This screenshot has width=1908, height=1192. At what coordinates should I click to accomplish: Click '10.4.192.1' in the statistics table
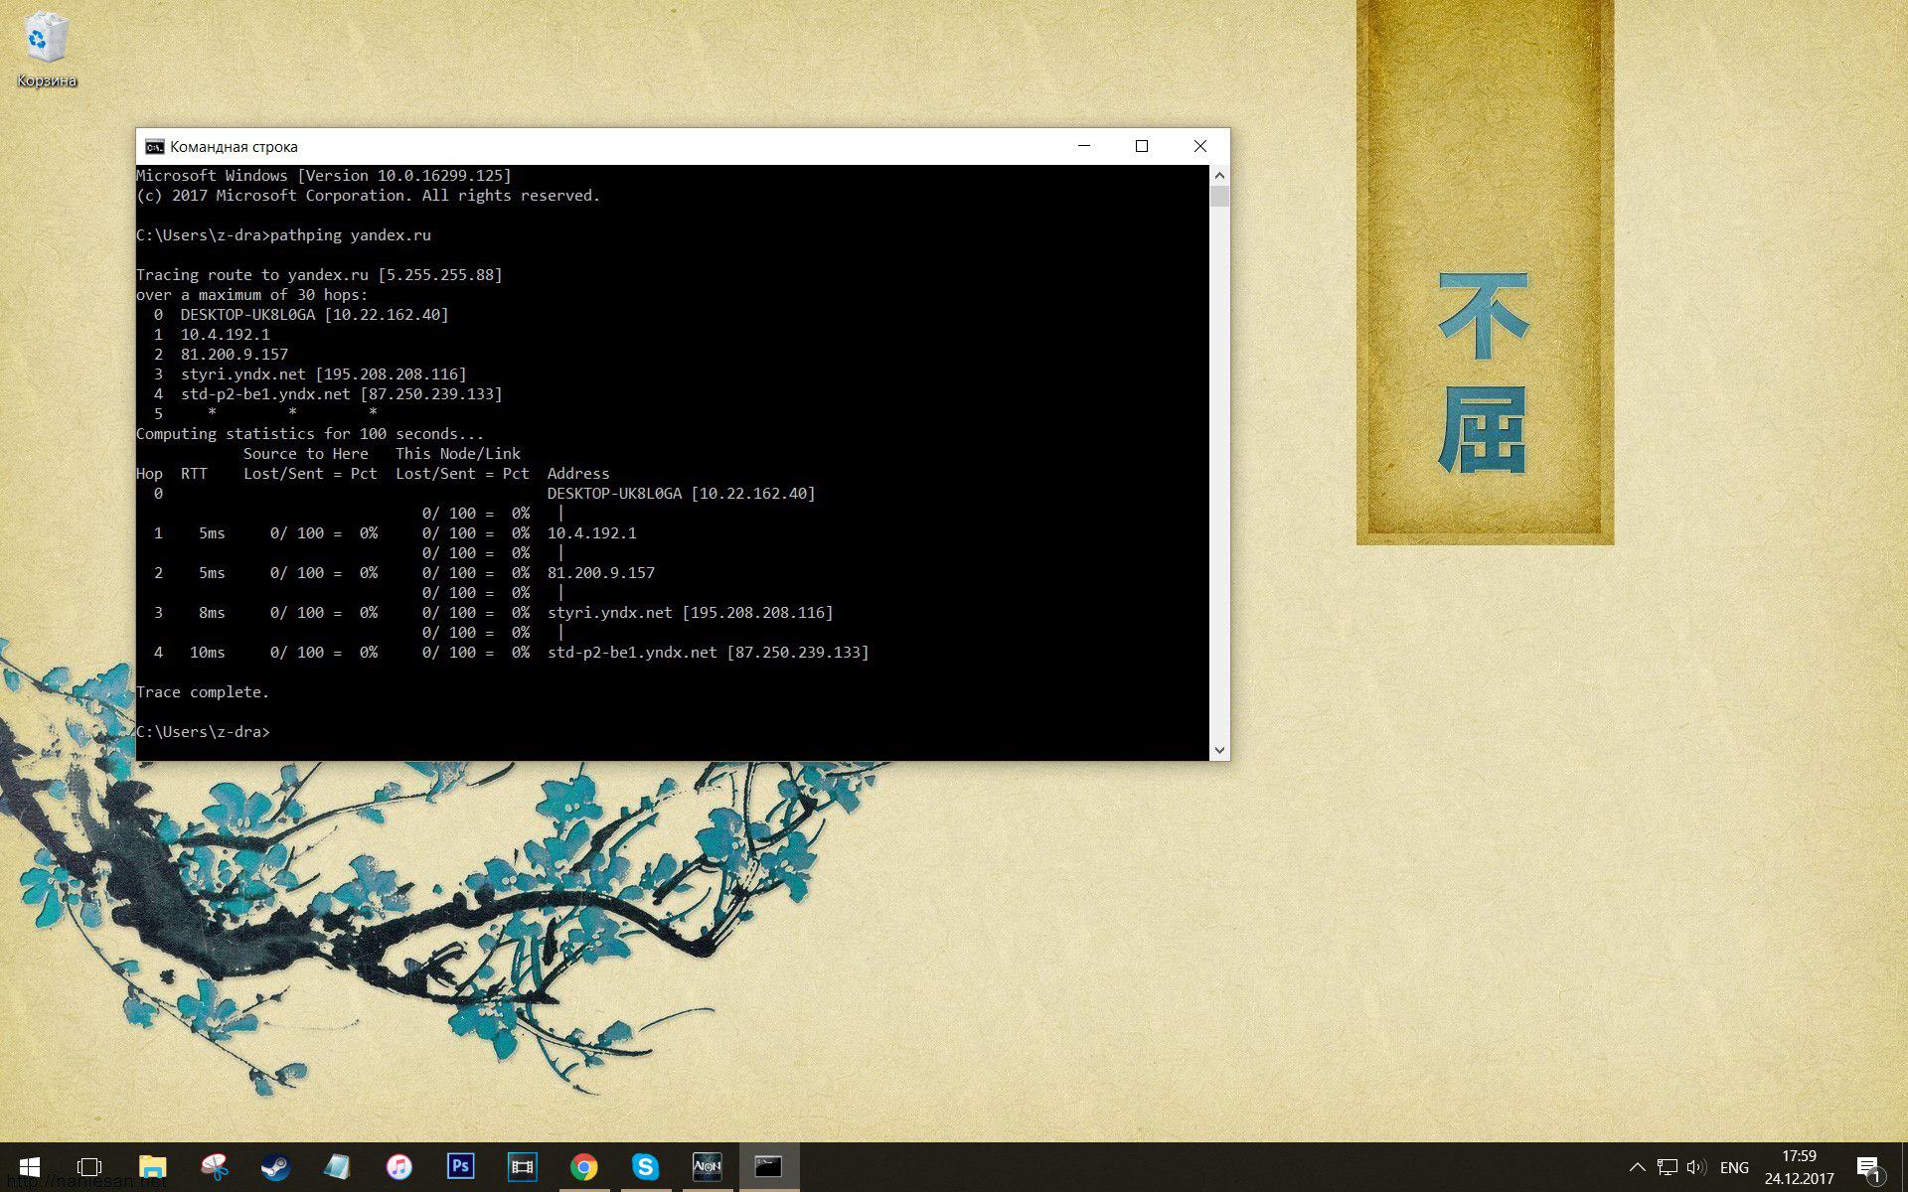coord(592,533)
